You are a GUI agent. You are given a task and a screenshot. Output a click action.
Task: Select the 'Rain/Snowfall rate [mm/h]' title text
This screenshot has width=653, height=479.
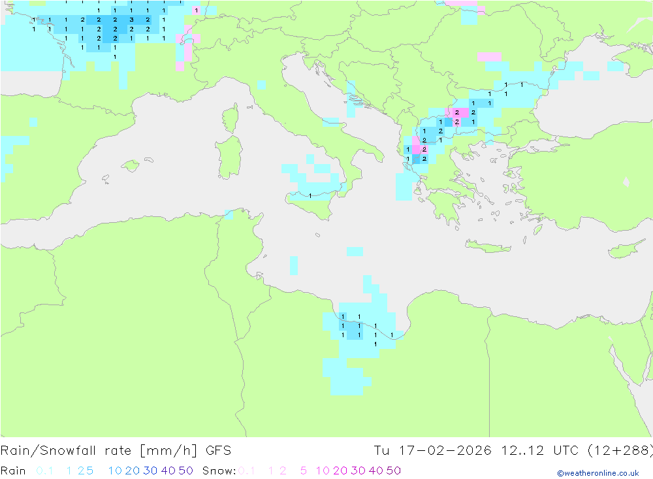click(x=99, y=451)
